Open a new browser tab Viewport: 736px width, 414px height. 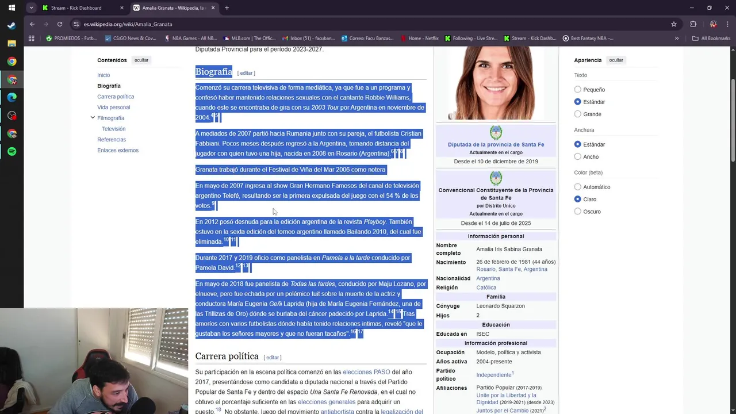point(227,8)
